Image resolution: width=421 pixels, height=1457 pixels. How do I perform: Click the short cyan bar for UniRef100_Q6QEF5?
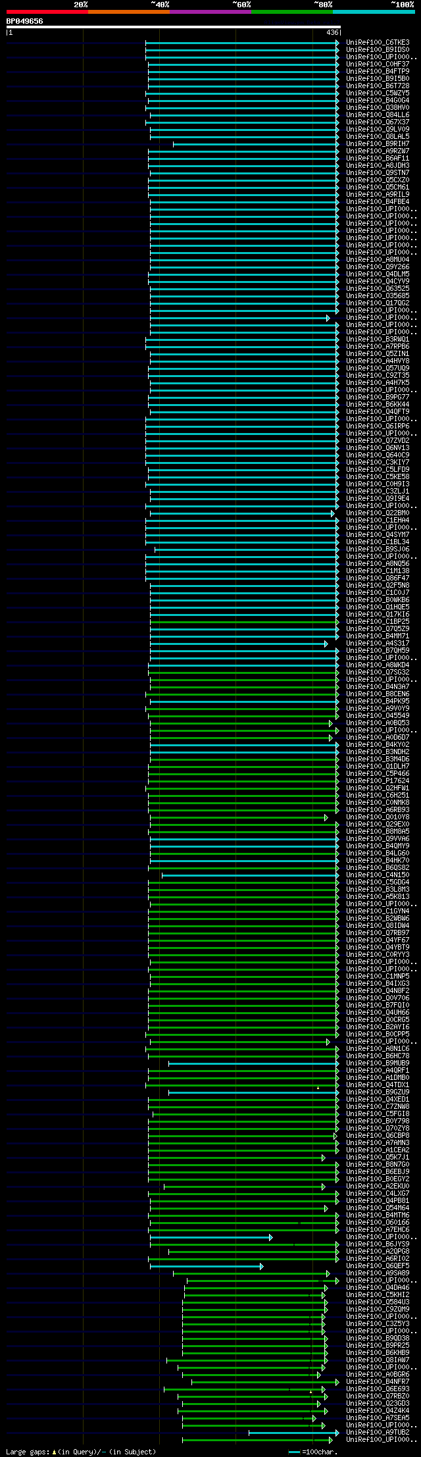click(x=207, y=1266)
